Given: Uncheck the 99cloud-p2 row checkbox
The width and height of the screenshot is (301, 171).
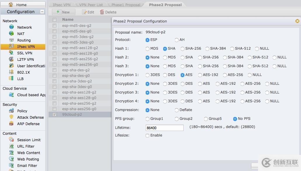Looking at the screenshot, I should [x=55, y=115].
